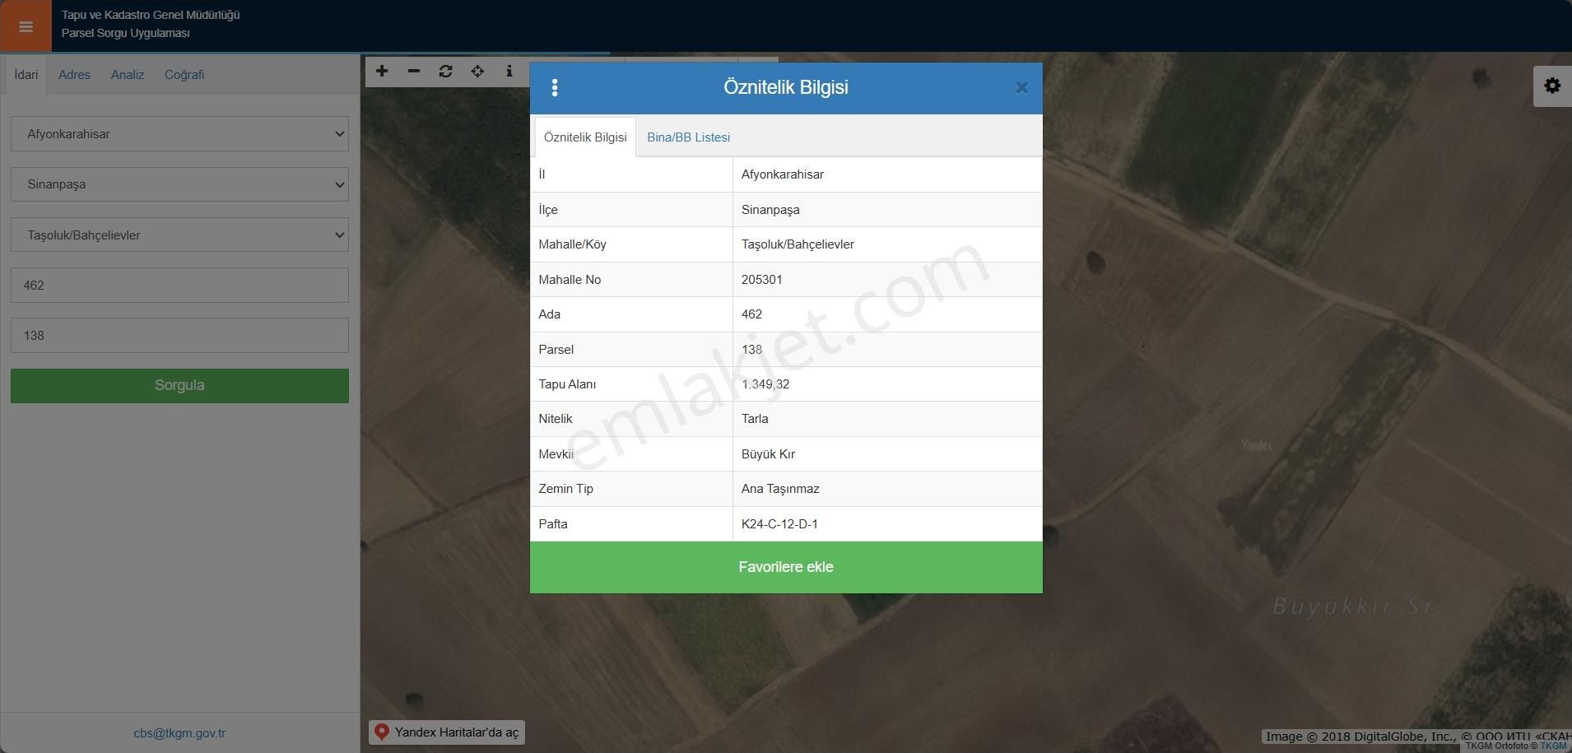Switch to the Adres tab

[74, 75]
